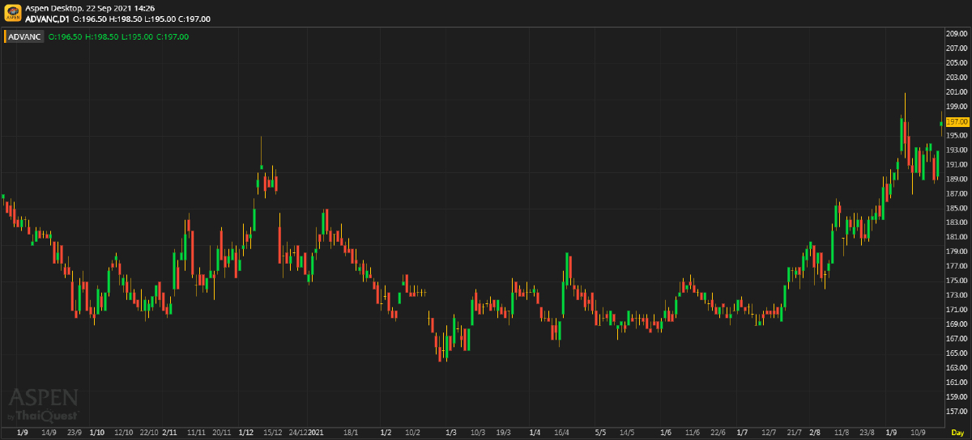Open the Day timeframe selector
The width and height of the screenshot is (972, 440).
[957, 434]
